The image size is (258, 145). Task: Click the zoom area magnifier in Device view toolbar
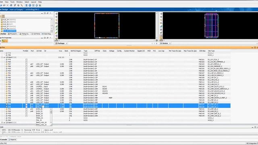(x=161, y=23)
